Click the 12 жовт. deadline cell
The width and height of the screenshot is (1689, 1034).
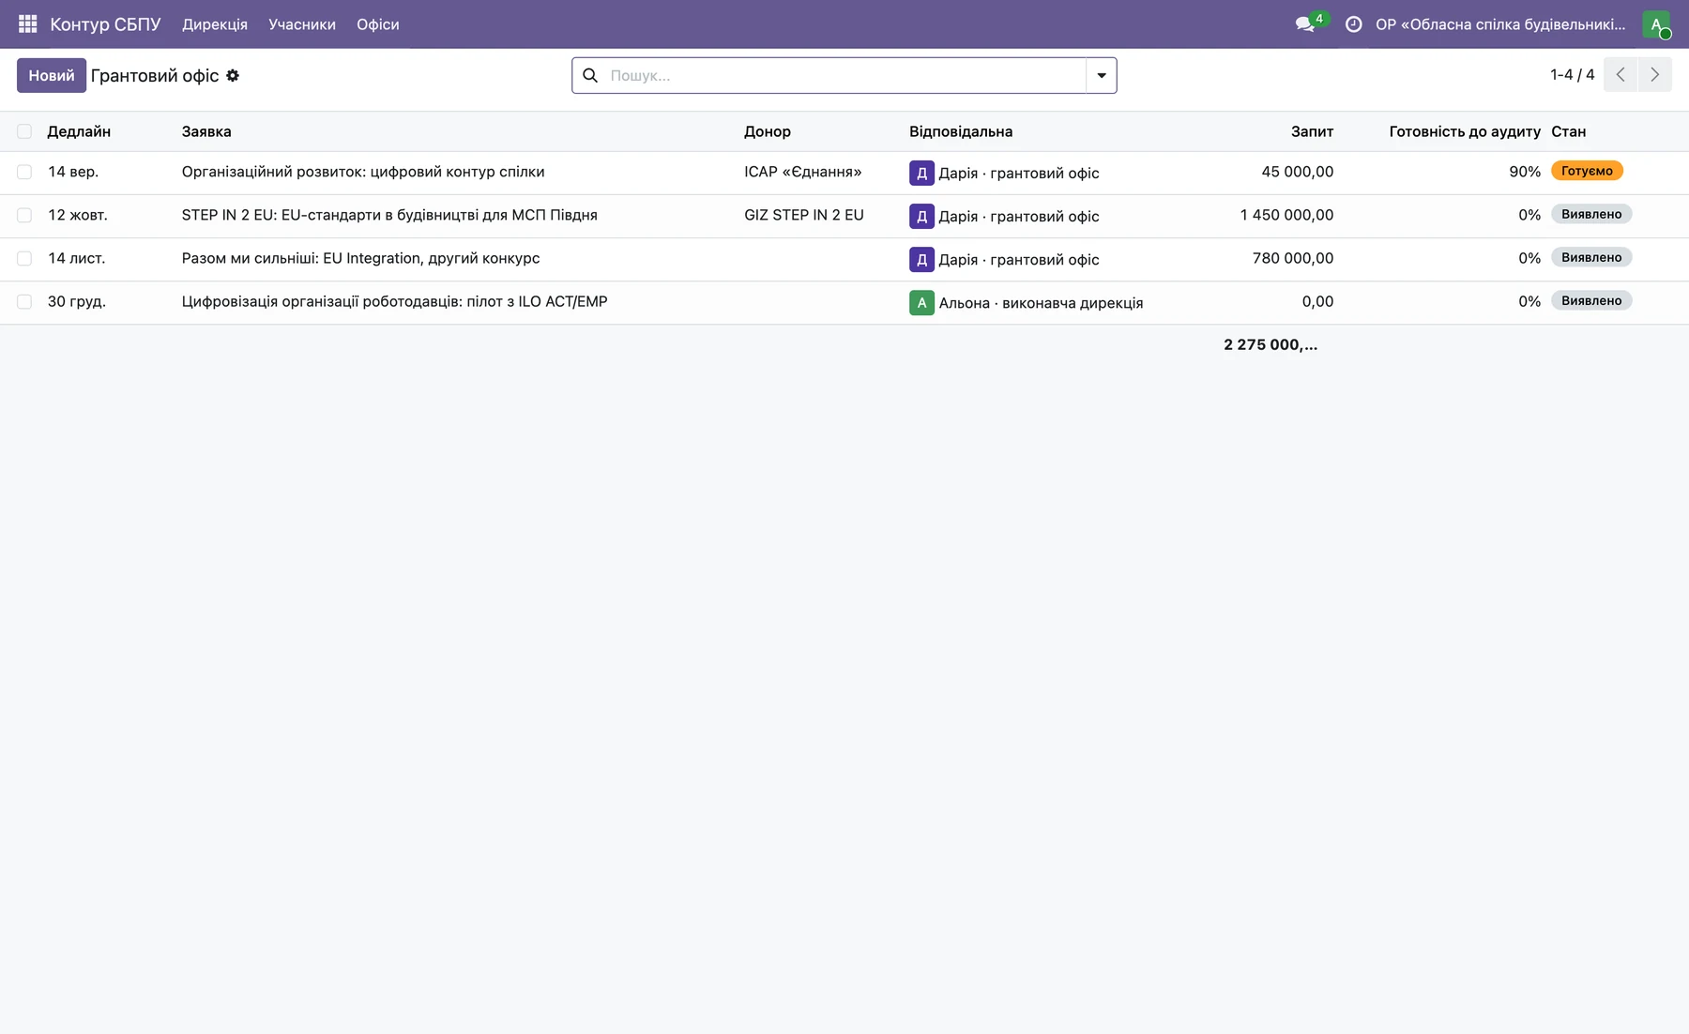point(78,215)
